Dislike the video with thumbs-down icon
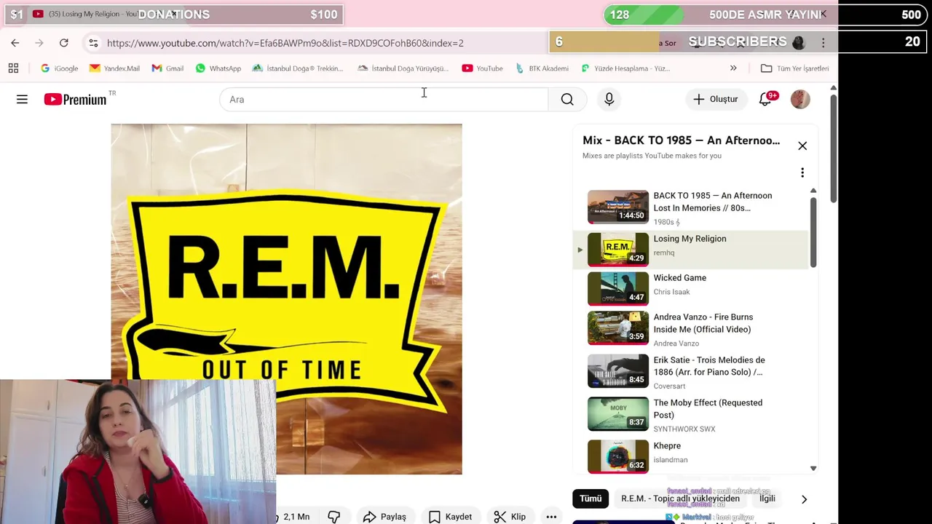The width and height of the screenshot is (932, 524). [x=334, y=517]
